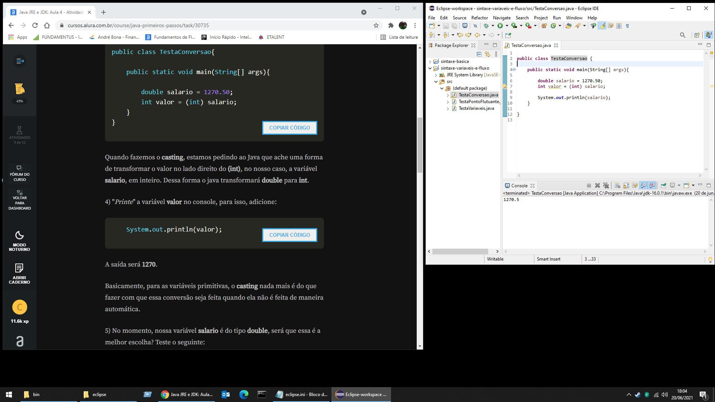Click the COPIAR CÓDIGO button for casting
Image resolution: width=715 pixels, height=402 pixels.
290,128
